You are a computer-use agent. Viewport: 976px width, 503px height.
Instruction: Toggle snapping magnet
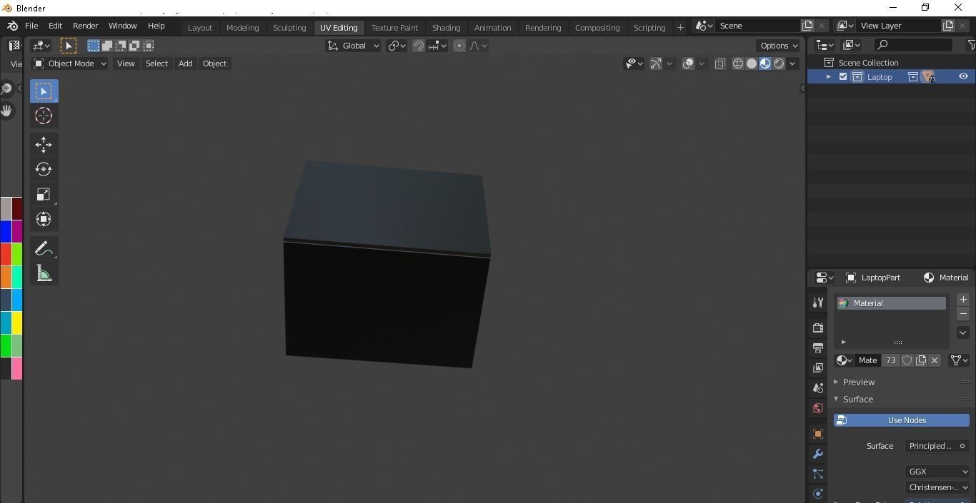(419, 46)
